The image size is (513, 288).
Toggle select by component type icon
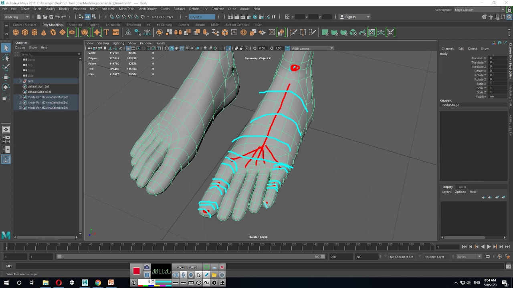[94, 17]
